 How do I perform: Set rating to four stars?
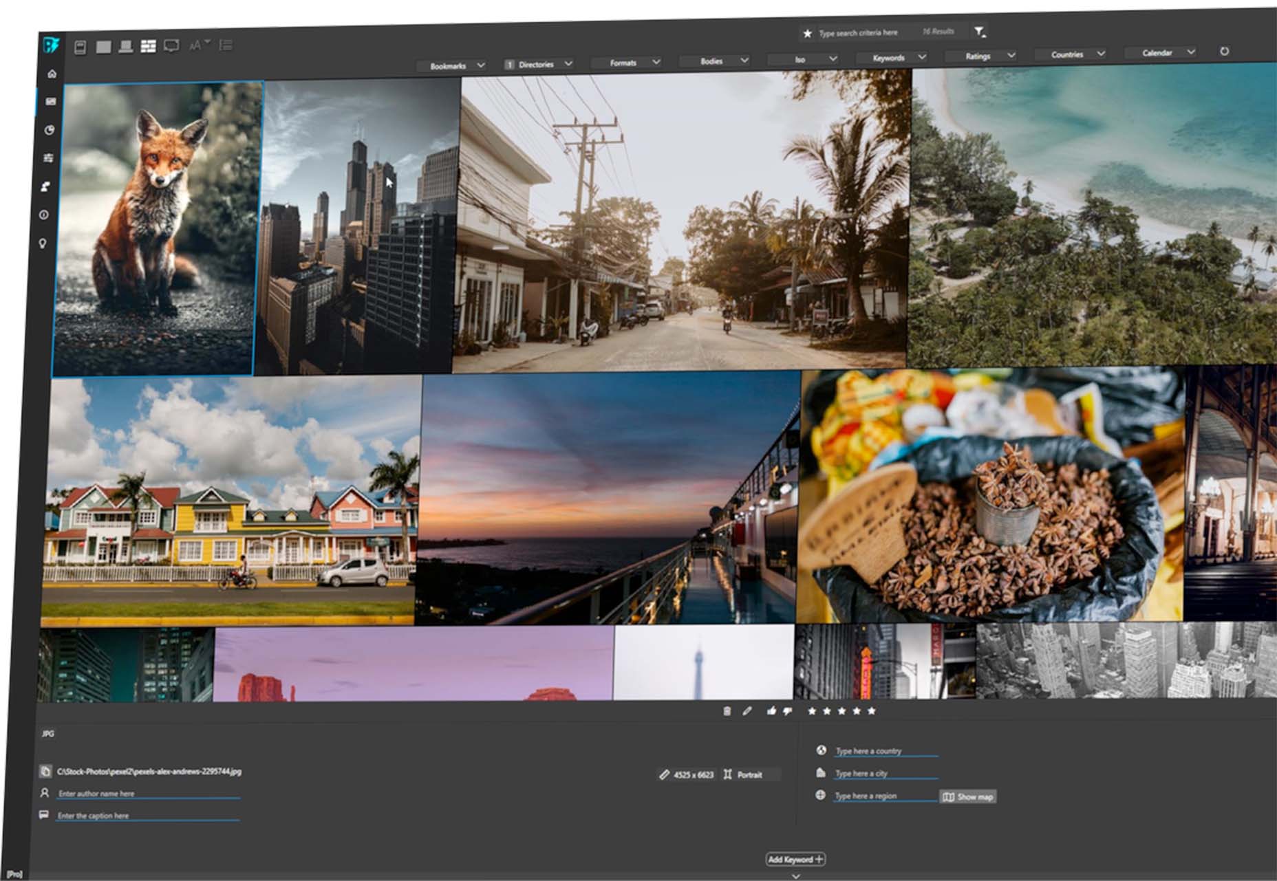pyautogui.click(x=857, y=711)
